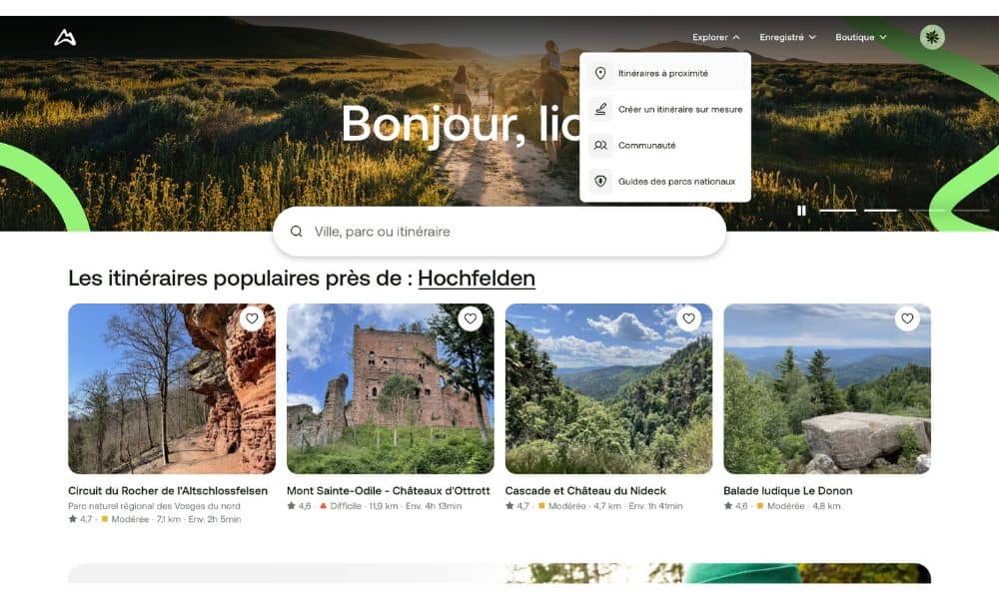
Task: Open the Hochfelden location link
Action: (x=477, y=279)
